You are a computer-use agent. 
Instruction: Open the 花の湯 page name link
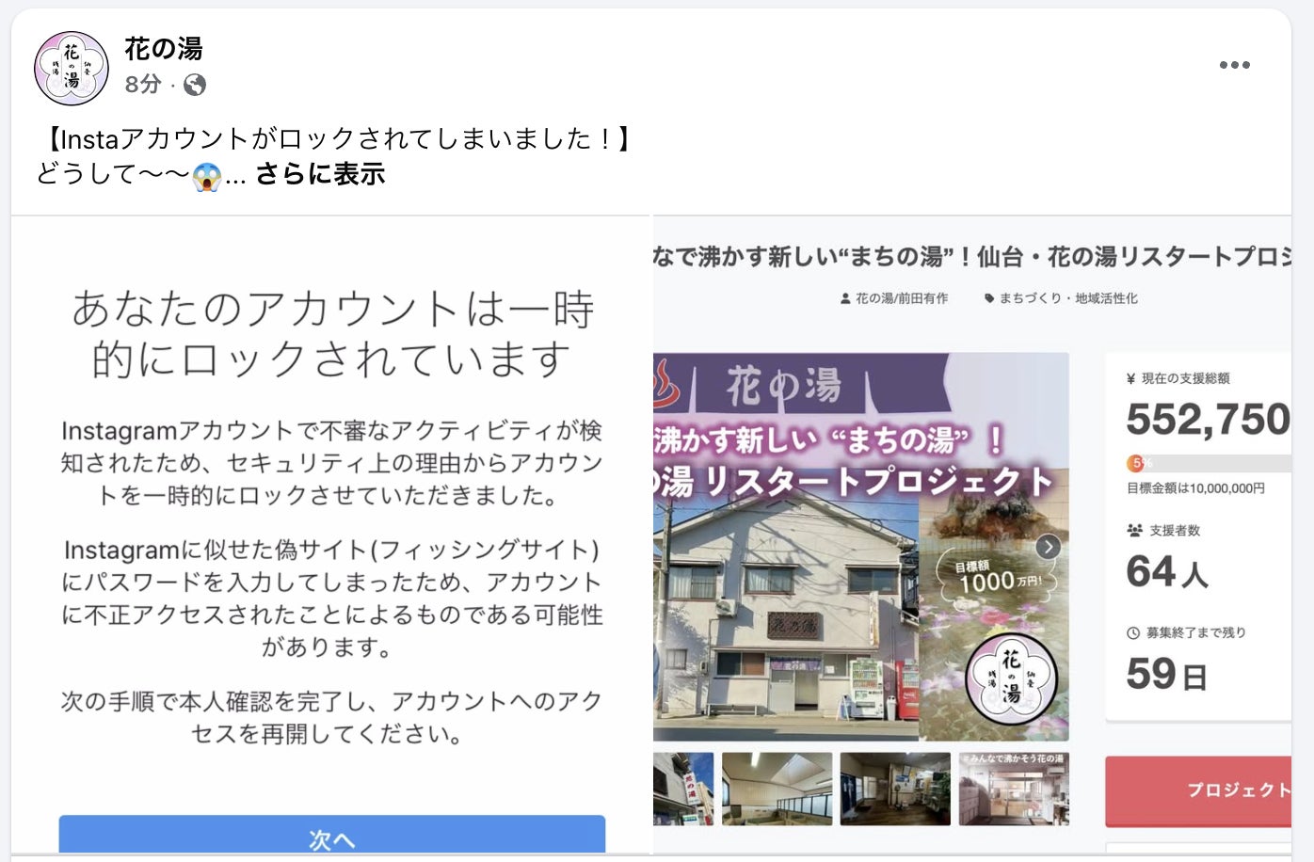pos(163,49)
